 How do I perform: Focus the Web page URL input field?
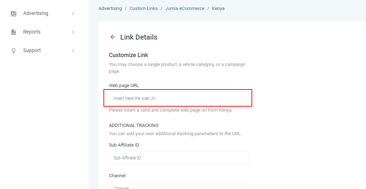click(x=179, y=98)
